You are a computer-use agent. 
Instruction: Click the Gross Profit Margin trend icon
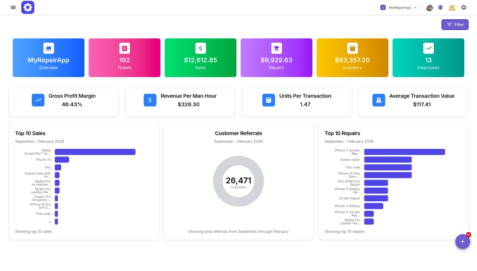pos(38,100)
